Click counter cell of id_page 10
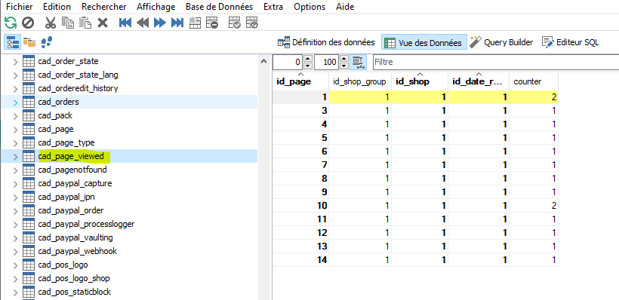 click(534, 205)
